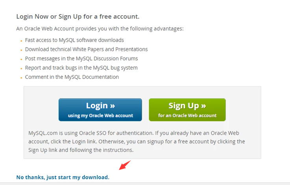Click the double chevron on Sign Up button

203,105
